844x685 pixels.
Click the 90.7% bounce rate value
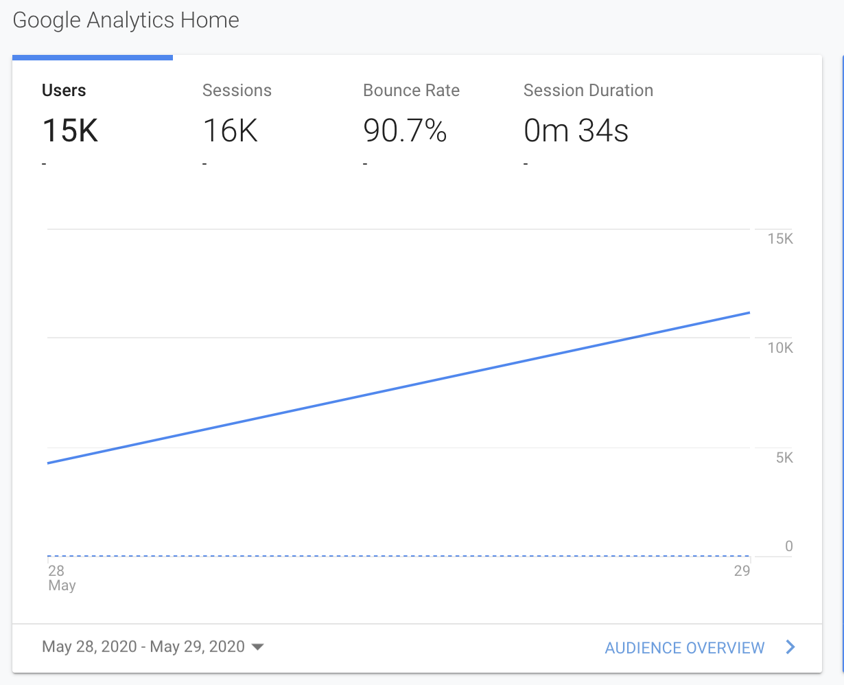[x=405, y=130]
